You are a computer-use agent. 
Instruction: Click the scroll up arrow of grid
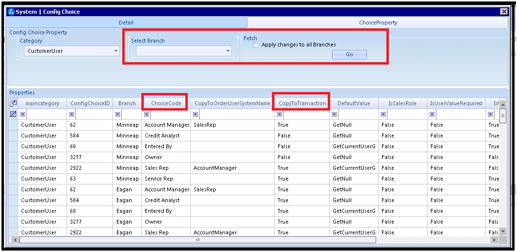coord(503,105)
